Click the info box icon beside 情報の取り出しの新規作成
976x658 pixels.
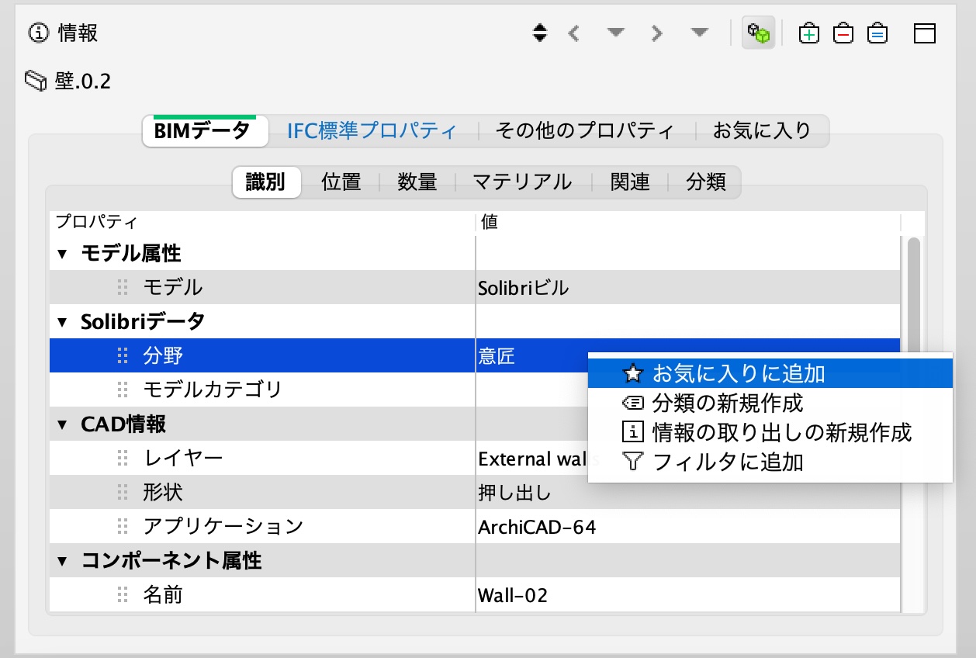633,432
